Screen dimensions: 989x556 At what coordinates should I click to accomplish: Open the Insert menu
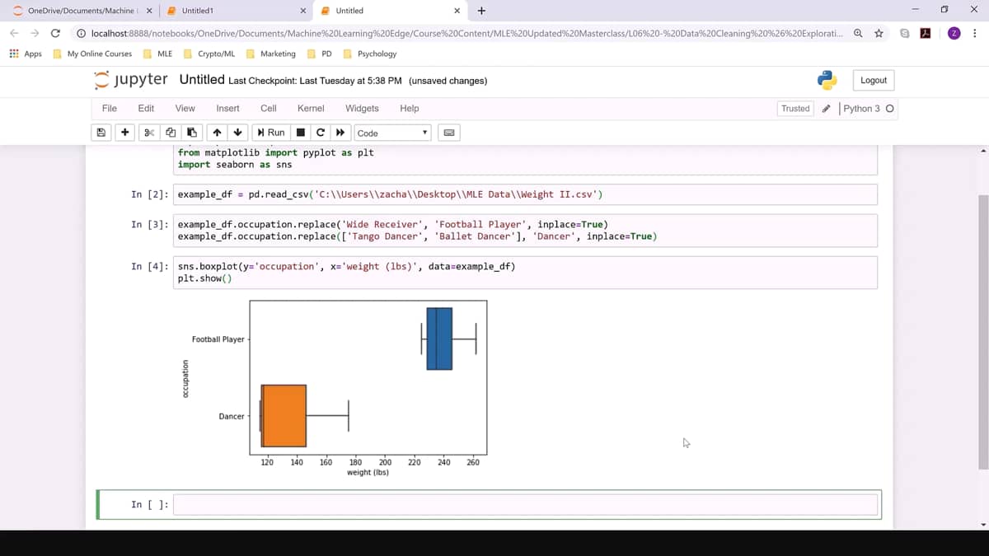pyautogui.click(x=227, y=108)
